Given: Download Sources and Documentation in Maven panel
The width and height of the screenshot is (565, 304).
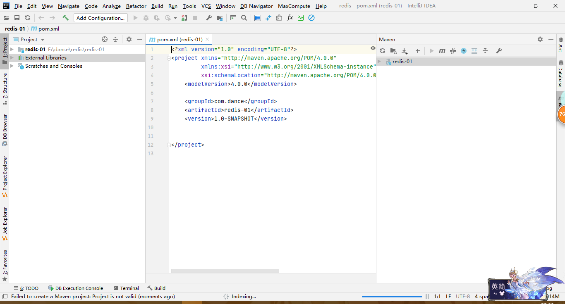Looking at the screenshot, I should tap(405, 50).
